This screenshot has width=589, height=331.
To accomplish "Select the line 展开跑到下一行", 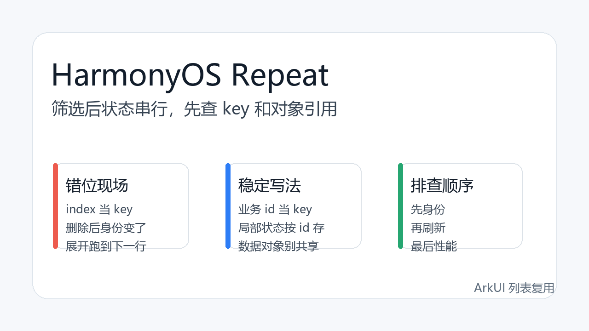I will coord(106,246).
